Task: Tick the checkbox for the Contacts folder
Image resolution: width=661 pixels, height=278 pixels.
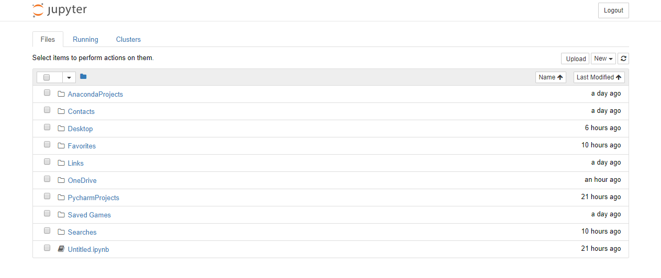Action: (47, 110)
